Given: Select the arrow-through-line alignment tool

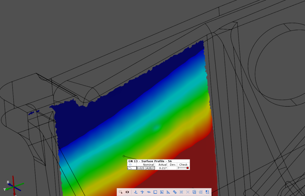Looking at the screenshot, I should (142, 192).
